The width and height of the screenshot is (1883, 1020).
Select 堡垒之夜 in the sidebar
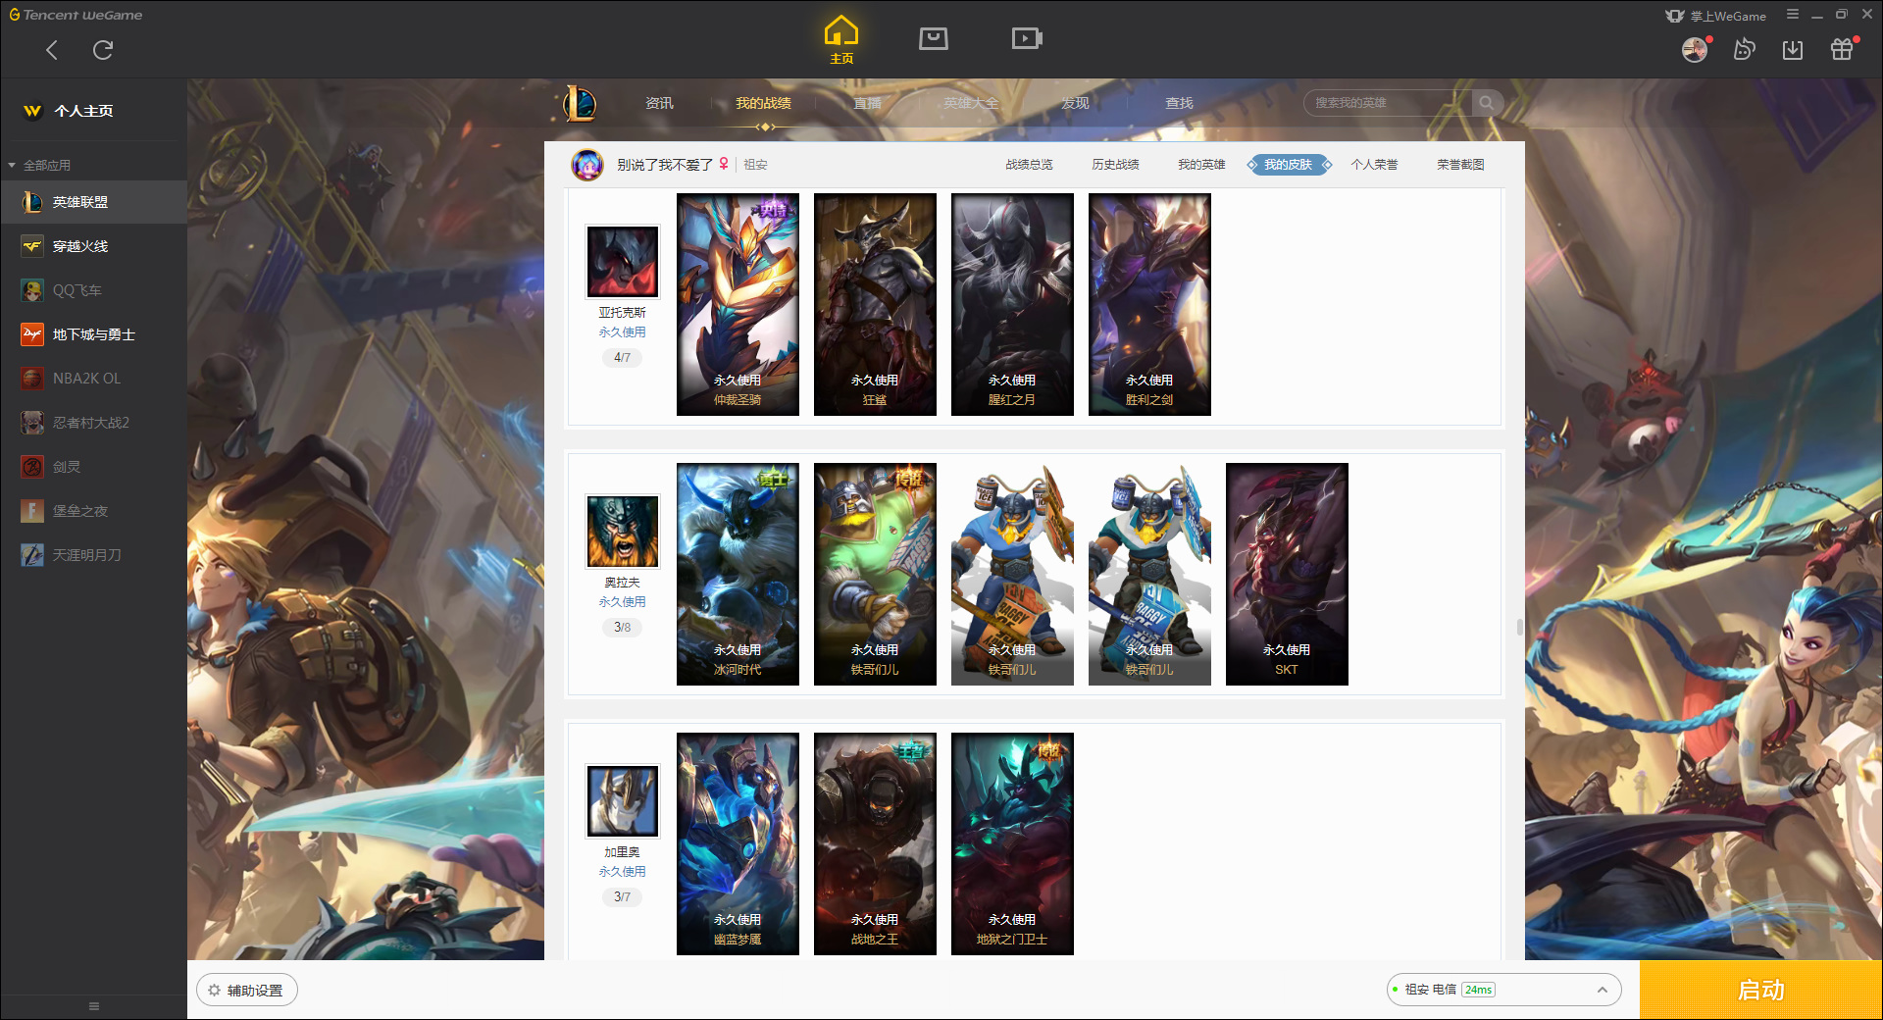pyautogui.click(x=94, y=511)
